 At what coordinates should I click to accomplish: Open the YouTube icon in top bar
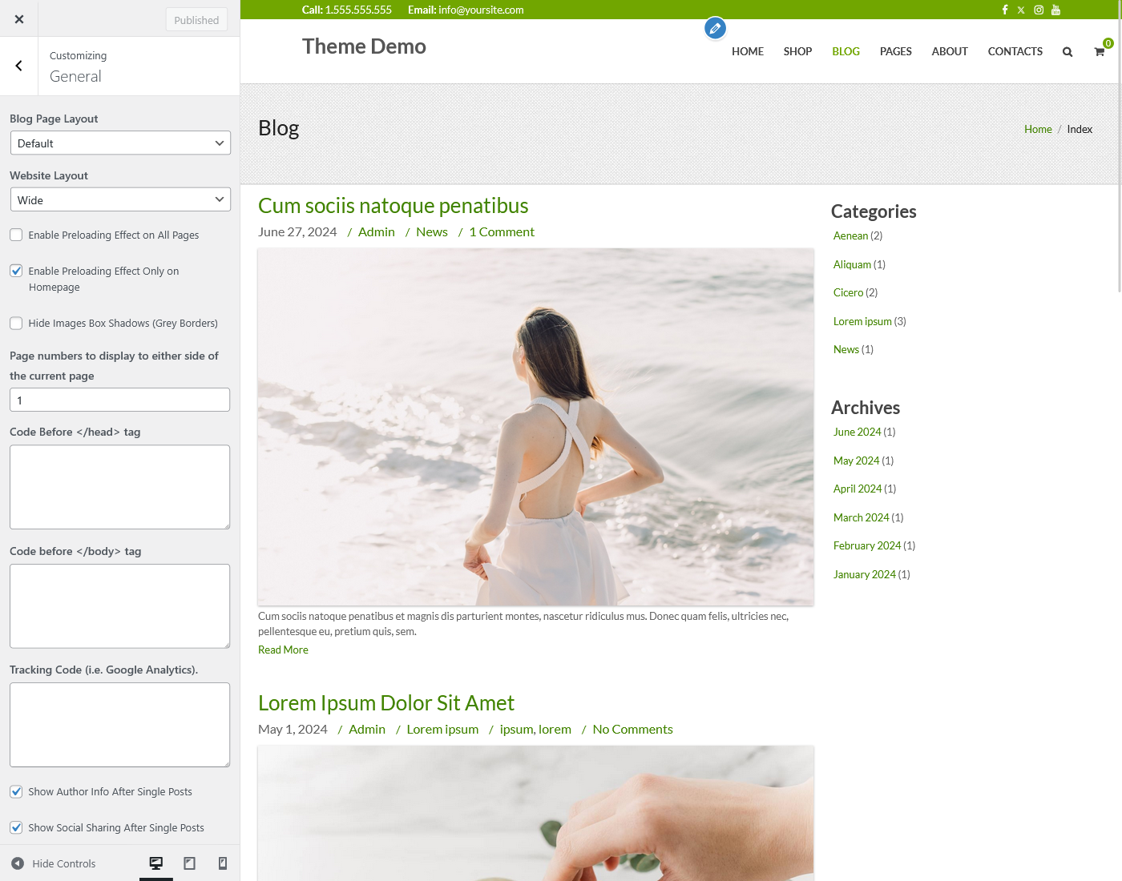pos(1056,10)
